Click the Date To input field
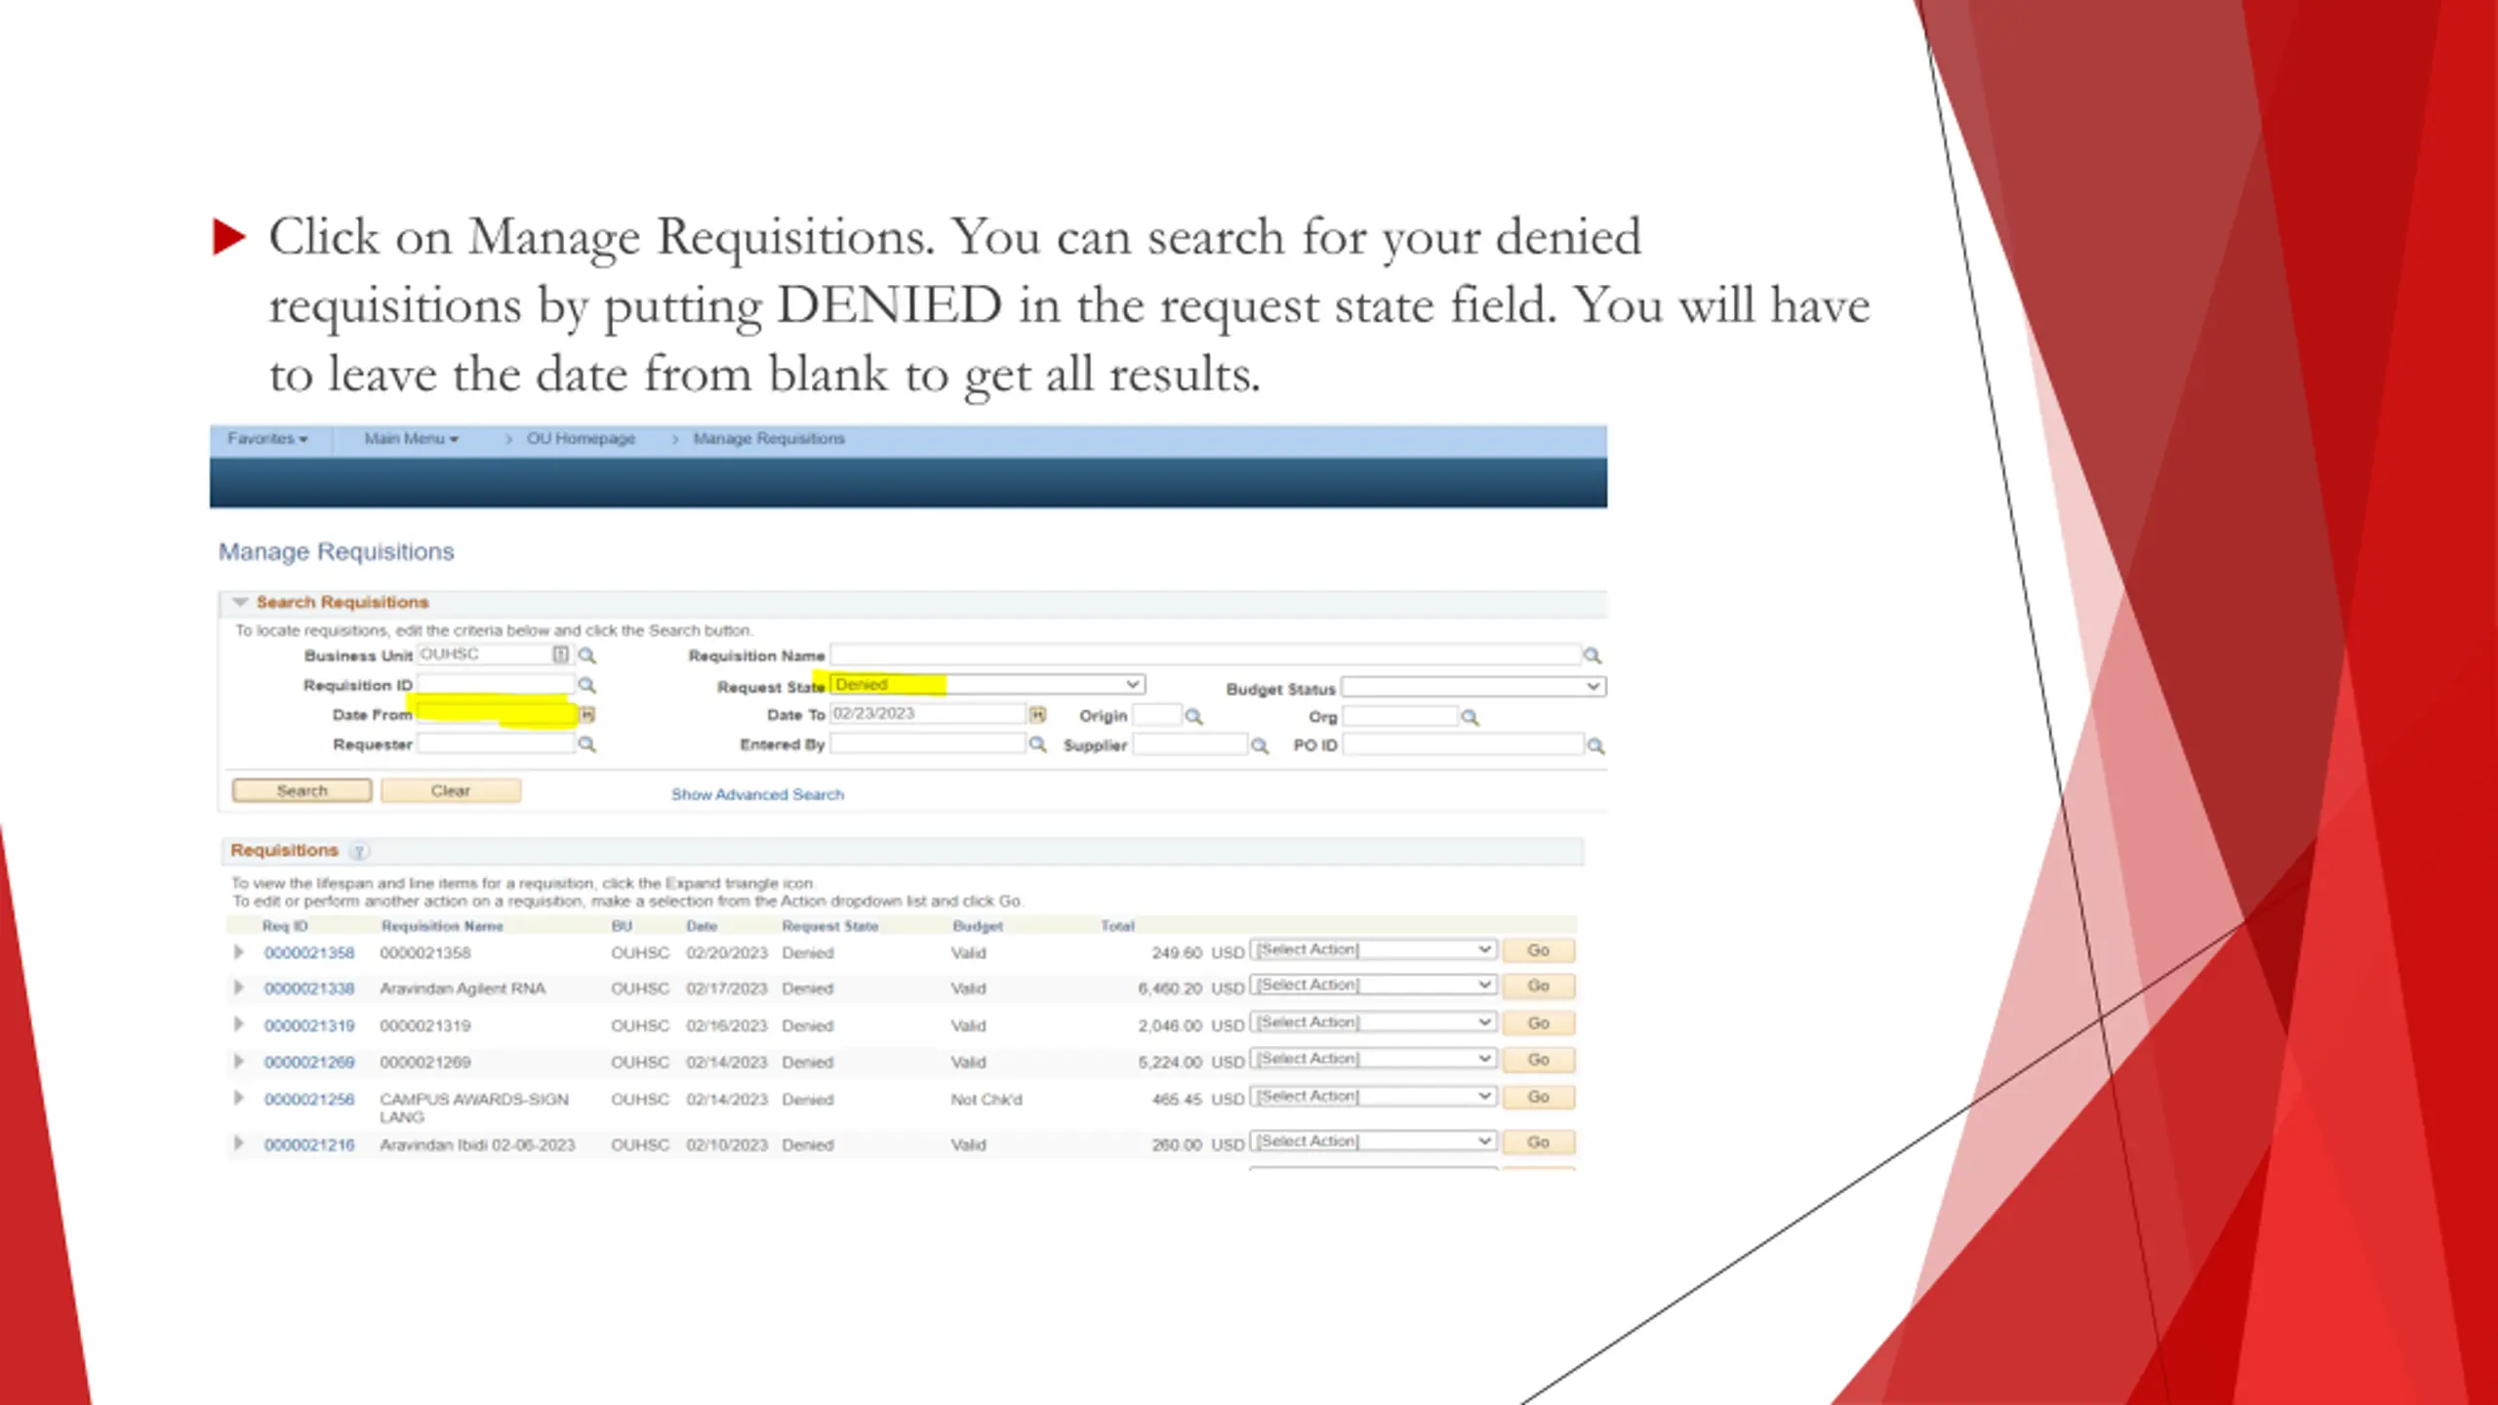Screen dimensions: 2498x1405 (x=928, y=714)
